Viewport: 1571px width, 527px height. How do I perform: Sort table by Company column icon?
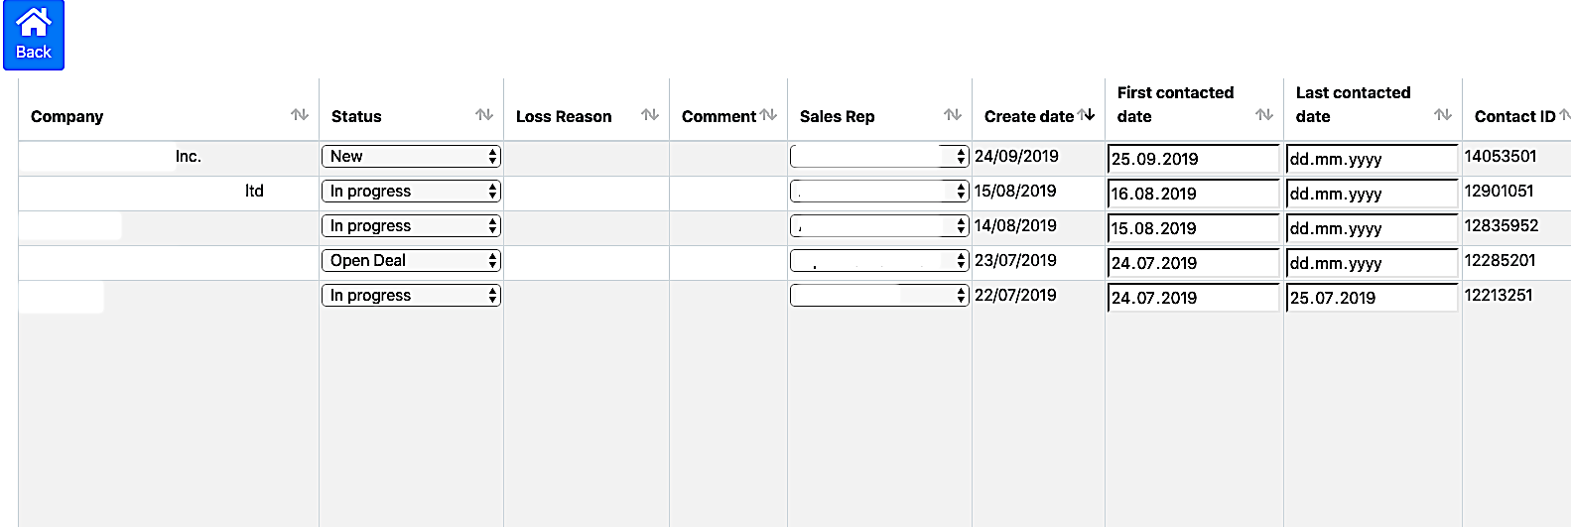[300, 115]
